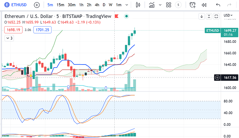
Task: Click the ETHUSD Ethereum logo icon
Action: [7, 5]
